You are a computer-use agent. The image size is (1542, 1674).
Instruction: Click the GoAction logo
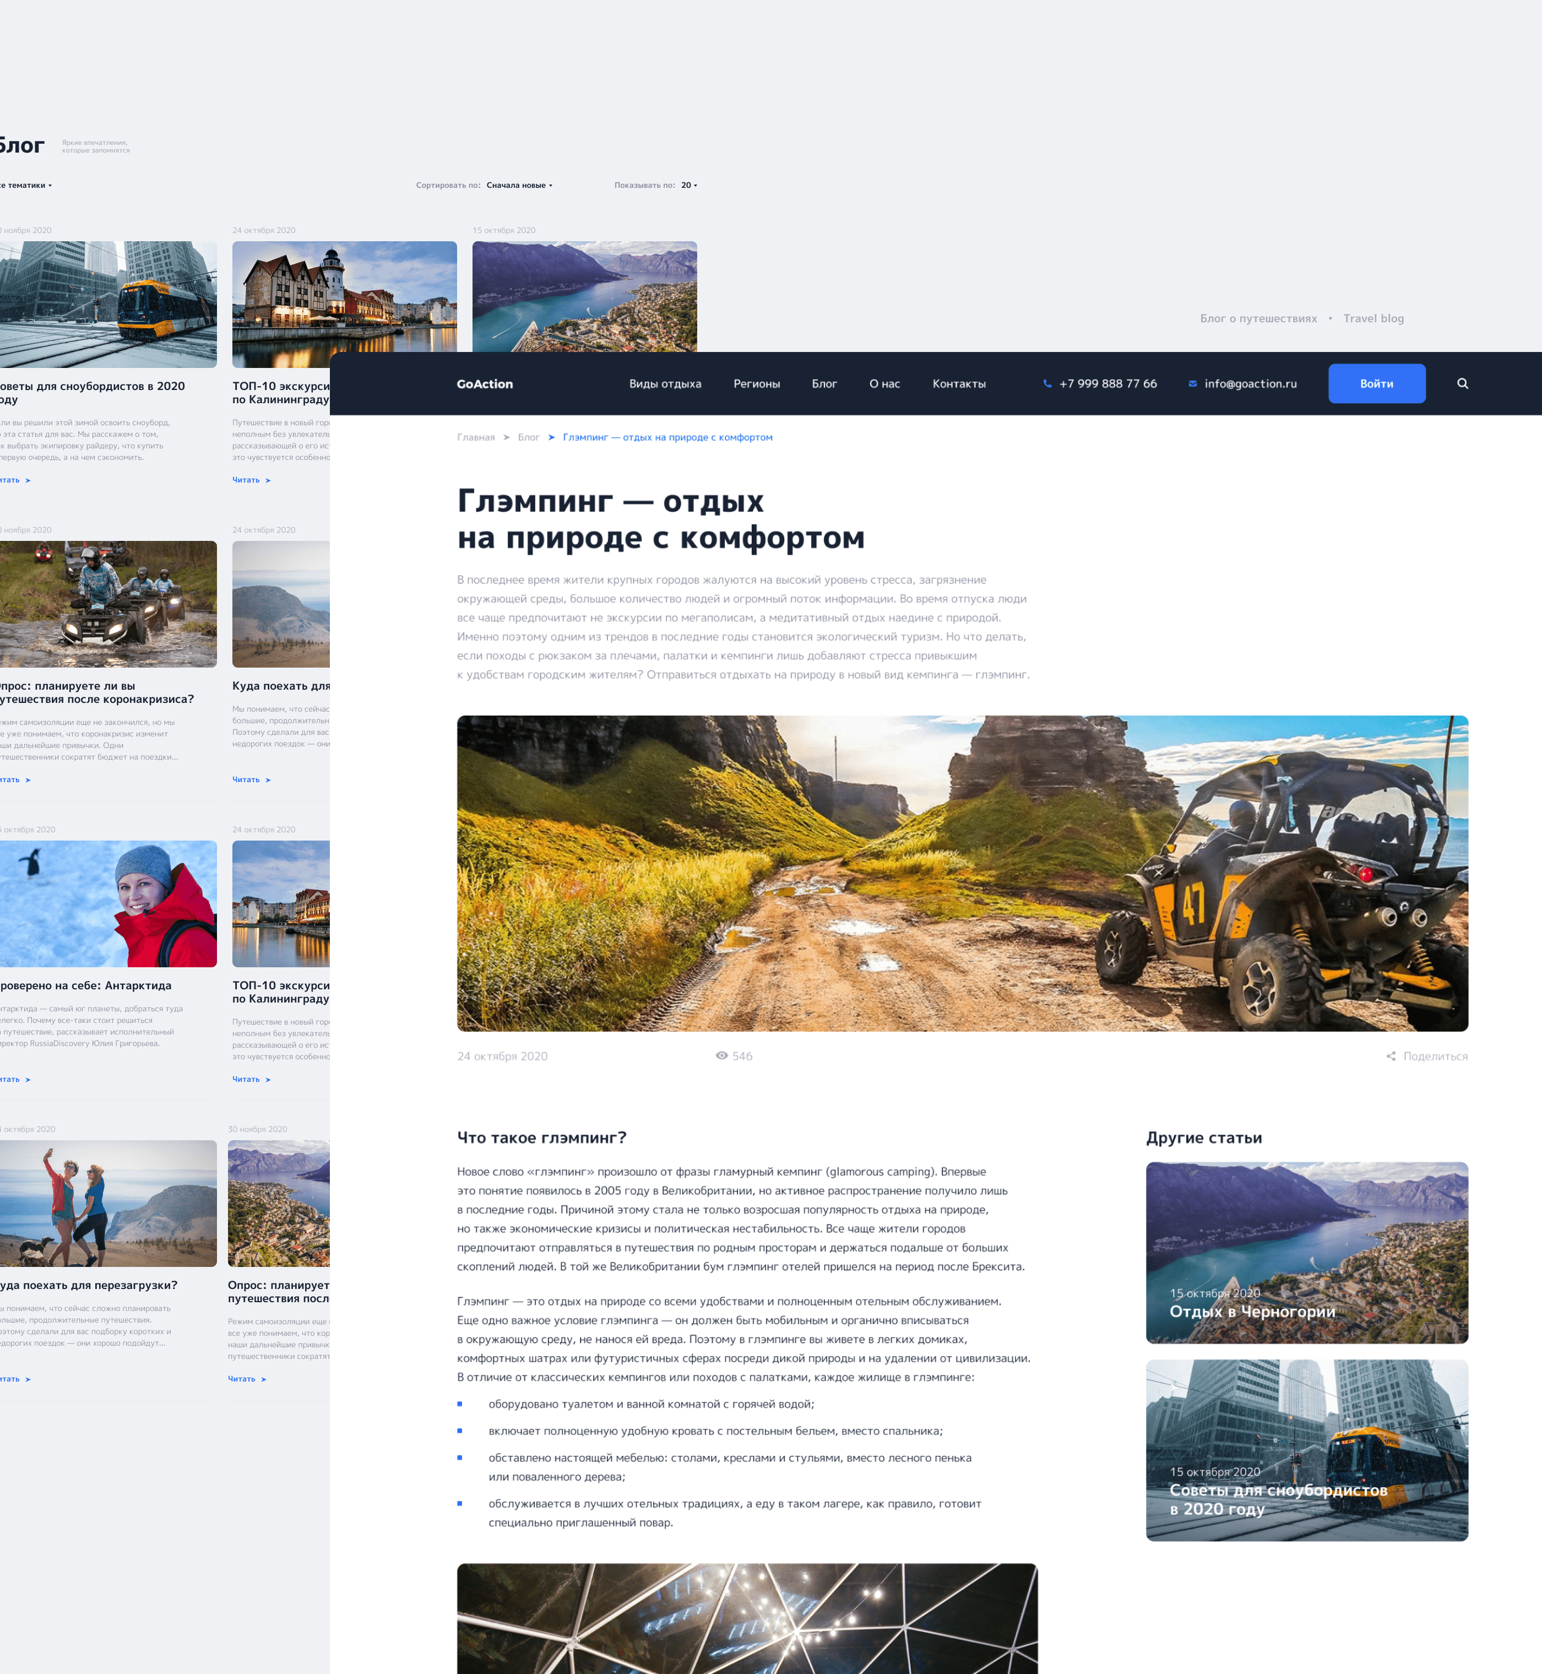click(x=485, y=384)
